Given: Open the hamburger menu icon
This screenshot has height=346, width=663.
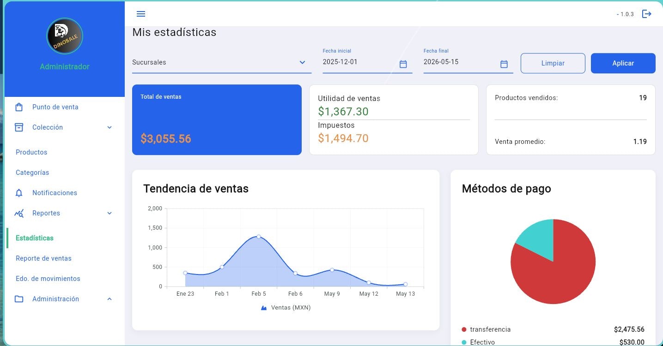Looking at the screenshot, I should [141, 14].
